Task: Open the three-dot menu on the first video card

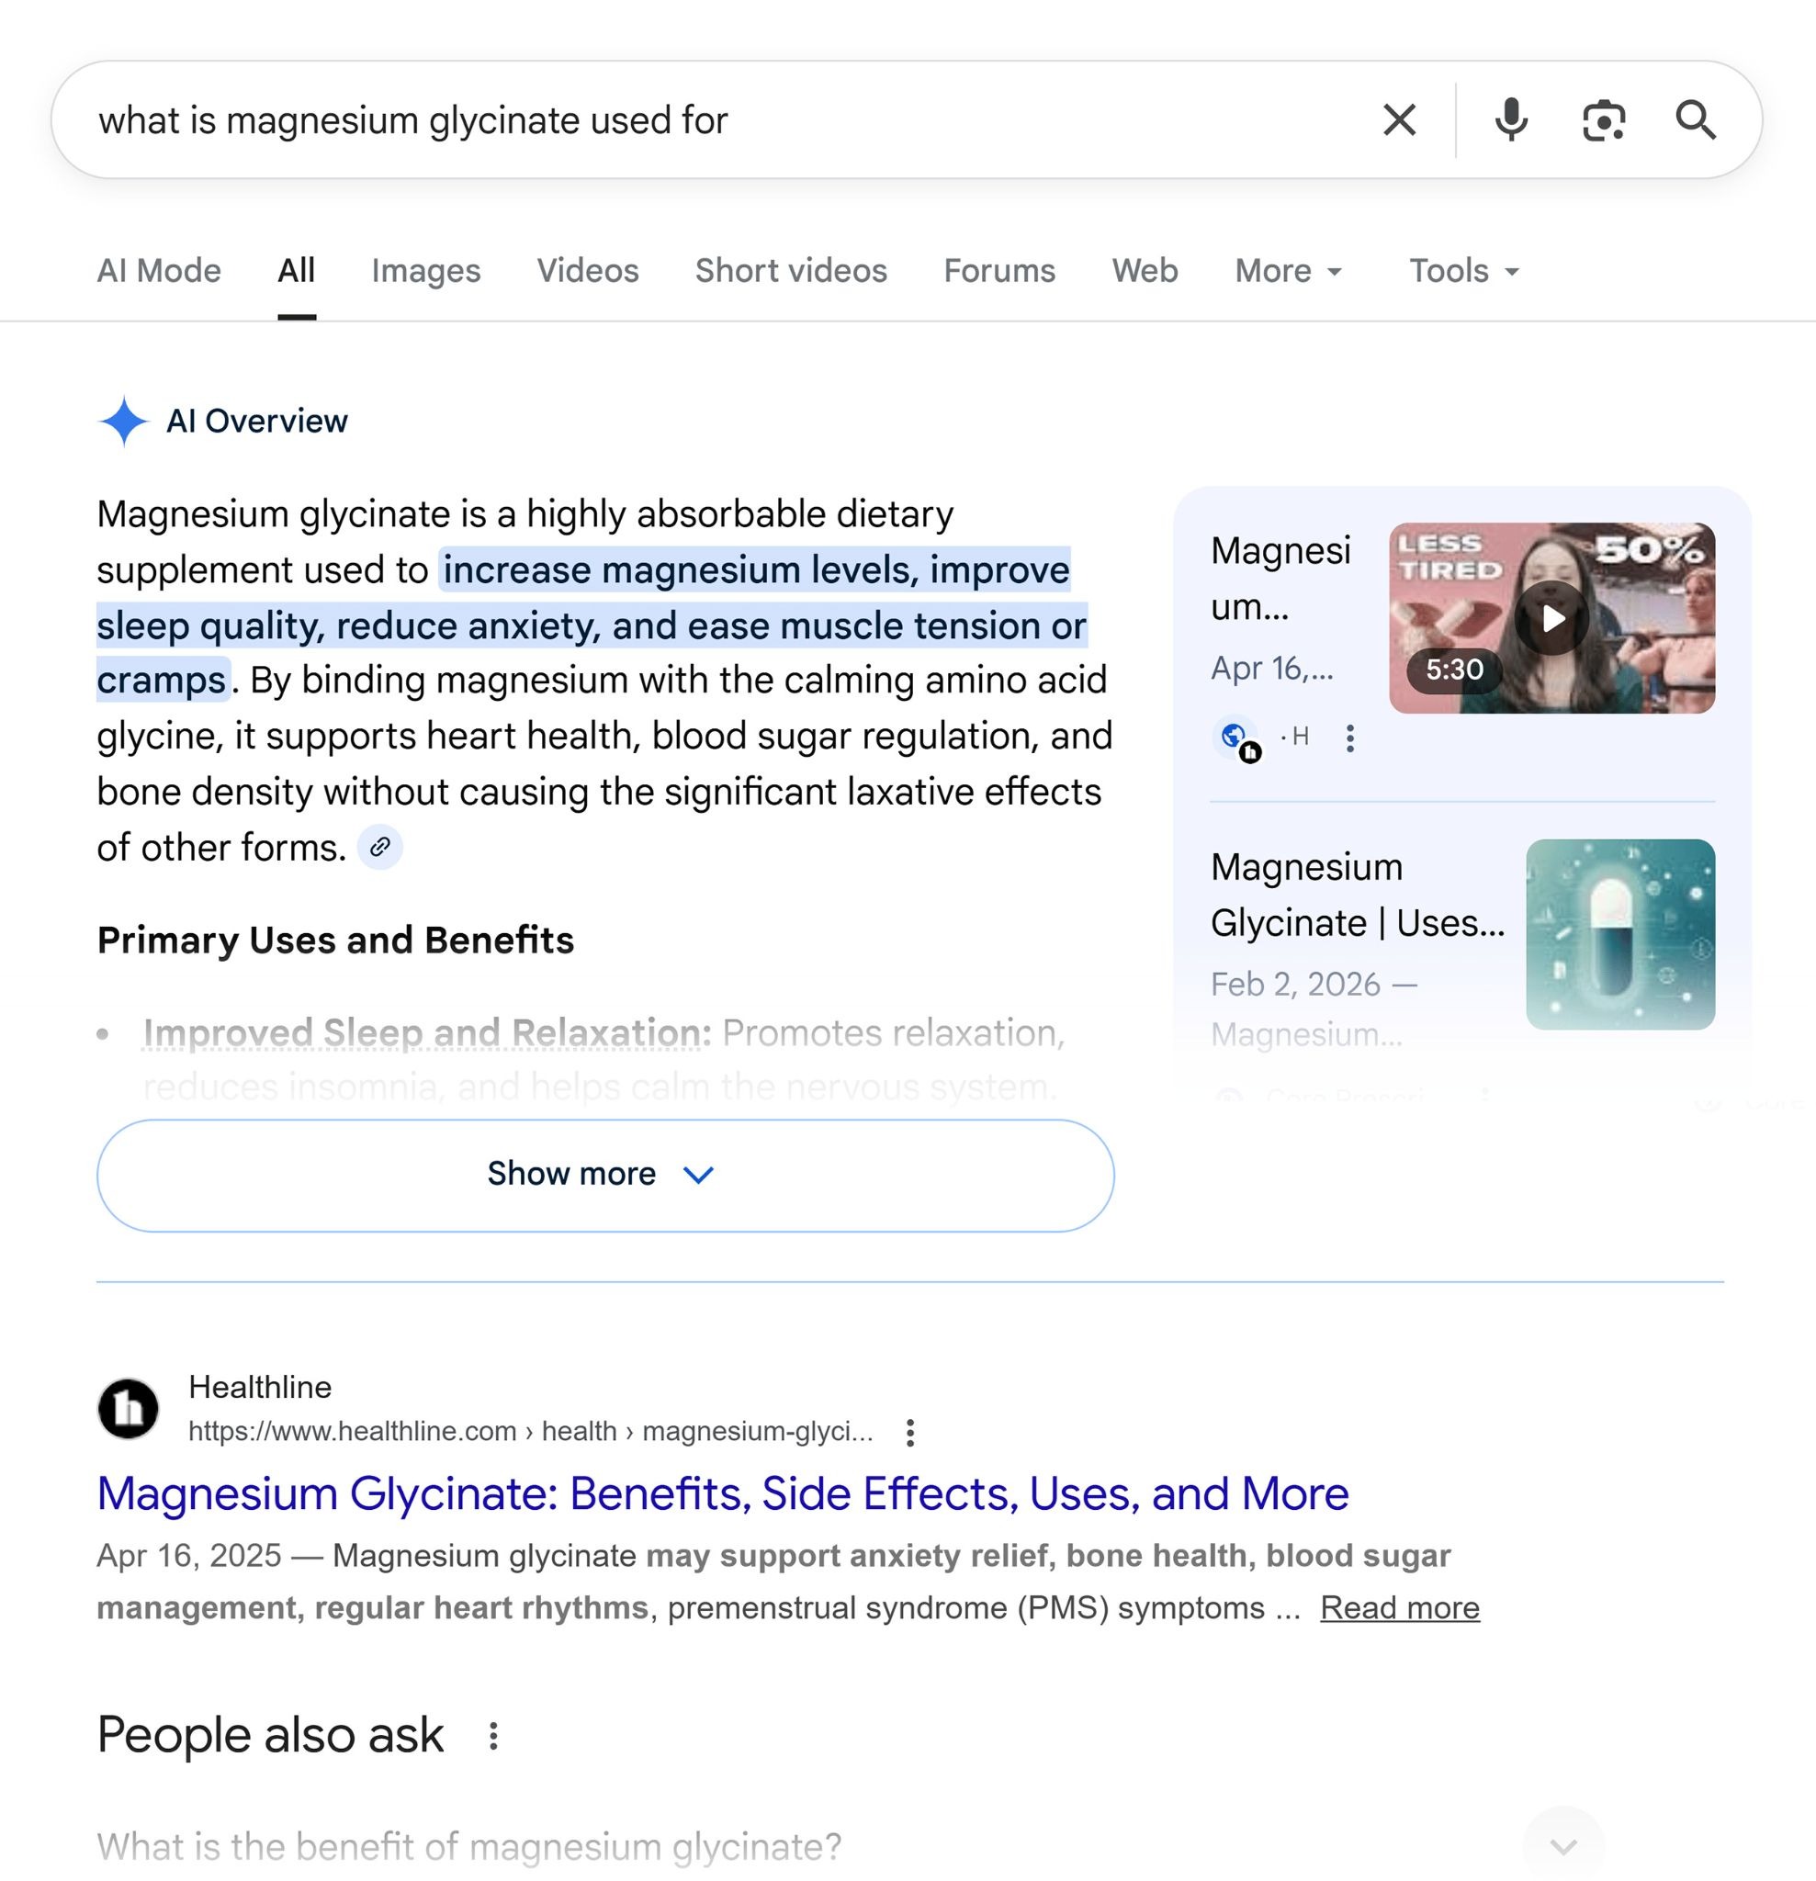Action: coord(1350,737)
